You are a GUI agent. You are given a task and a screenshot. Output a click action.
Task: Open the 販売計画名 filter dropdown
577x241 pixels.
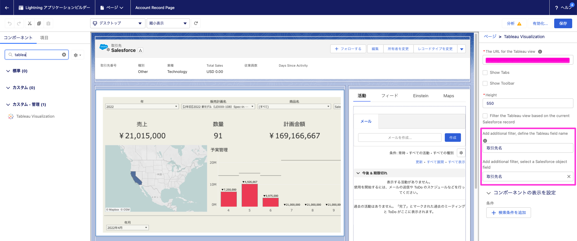pos(218,107)
